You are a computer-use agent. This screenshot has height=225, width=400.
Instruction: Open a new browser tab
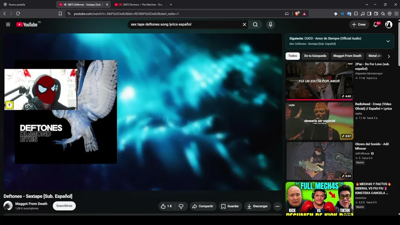(171, 5)
